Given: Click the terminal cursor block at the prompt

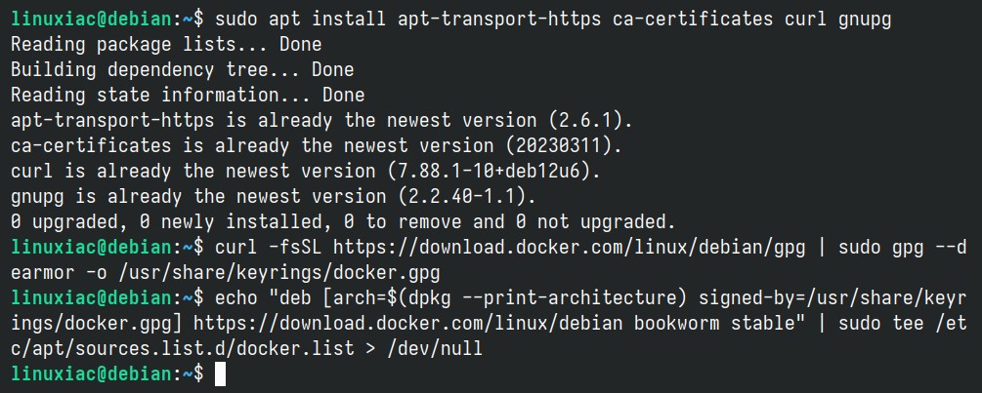Looking at the screenshot, I should pos(220,374).
